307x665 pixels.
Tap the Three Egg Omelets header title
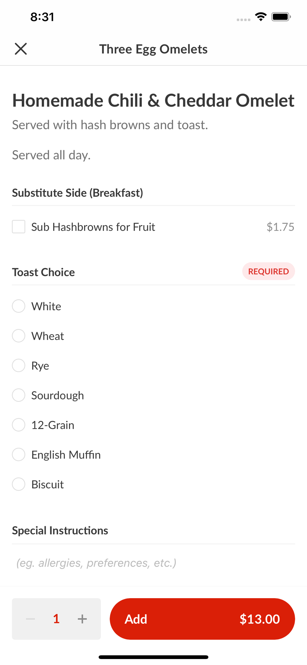tap(153, 49)
